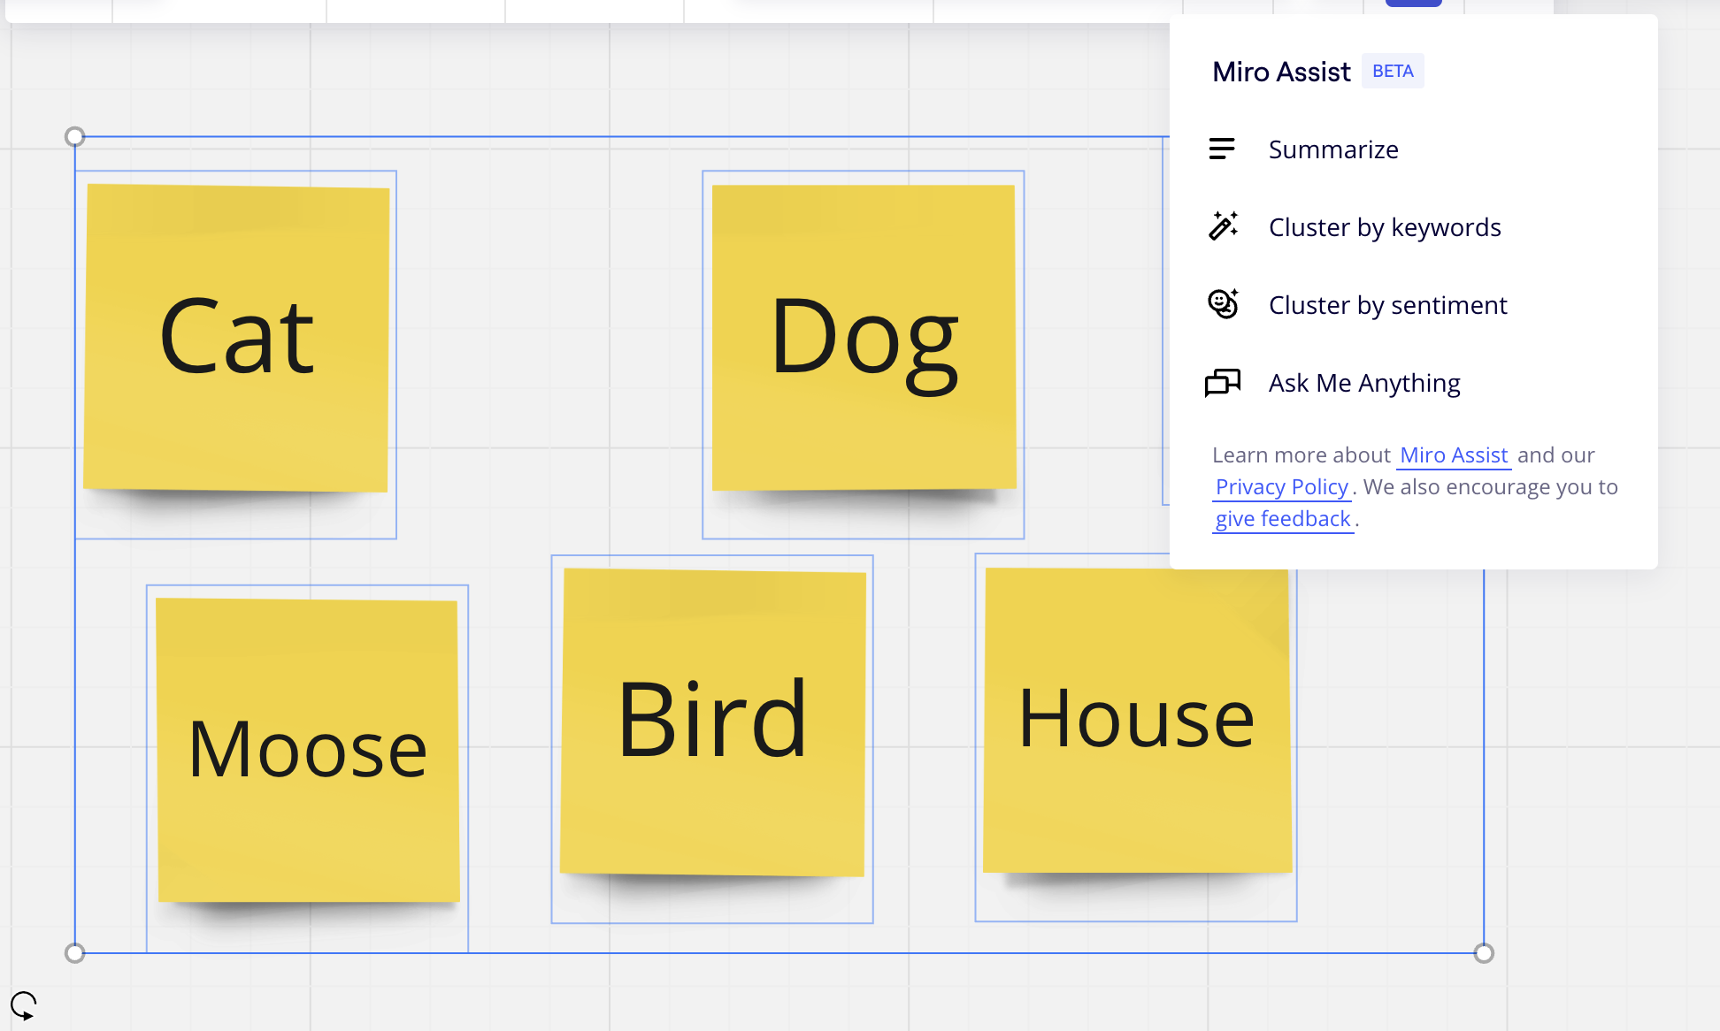The height and width of the screenshot is (1031, 1720).
Task: Choose the Summarize text option
Action: [1332, 149]
